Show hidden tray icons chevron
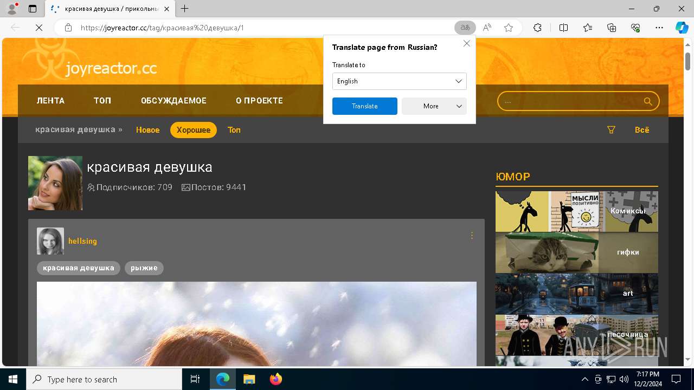Screen dimensions: 694x390 (584, 379)
